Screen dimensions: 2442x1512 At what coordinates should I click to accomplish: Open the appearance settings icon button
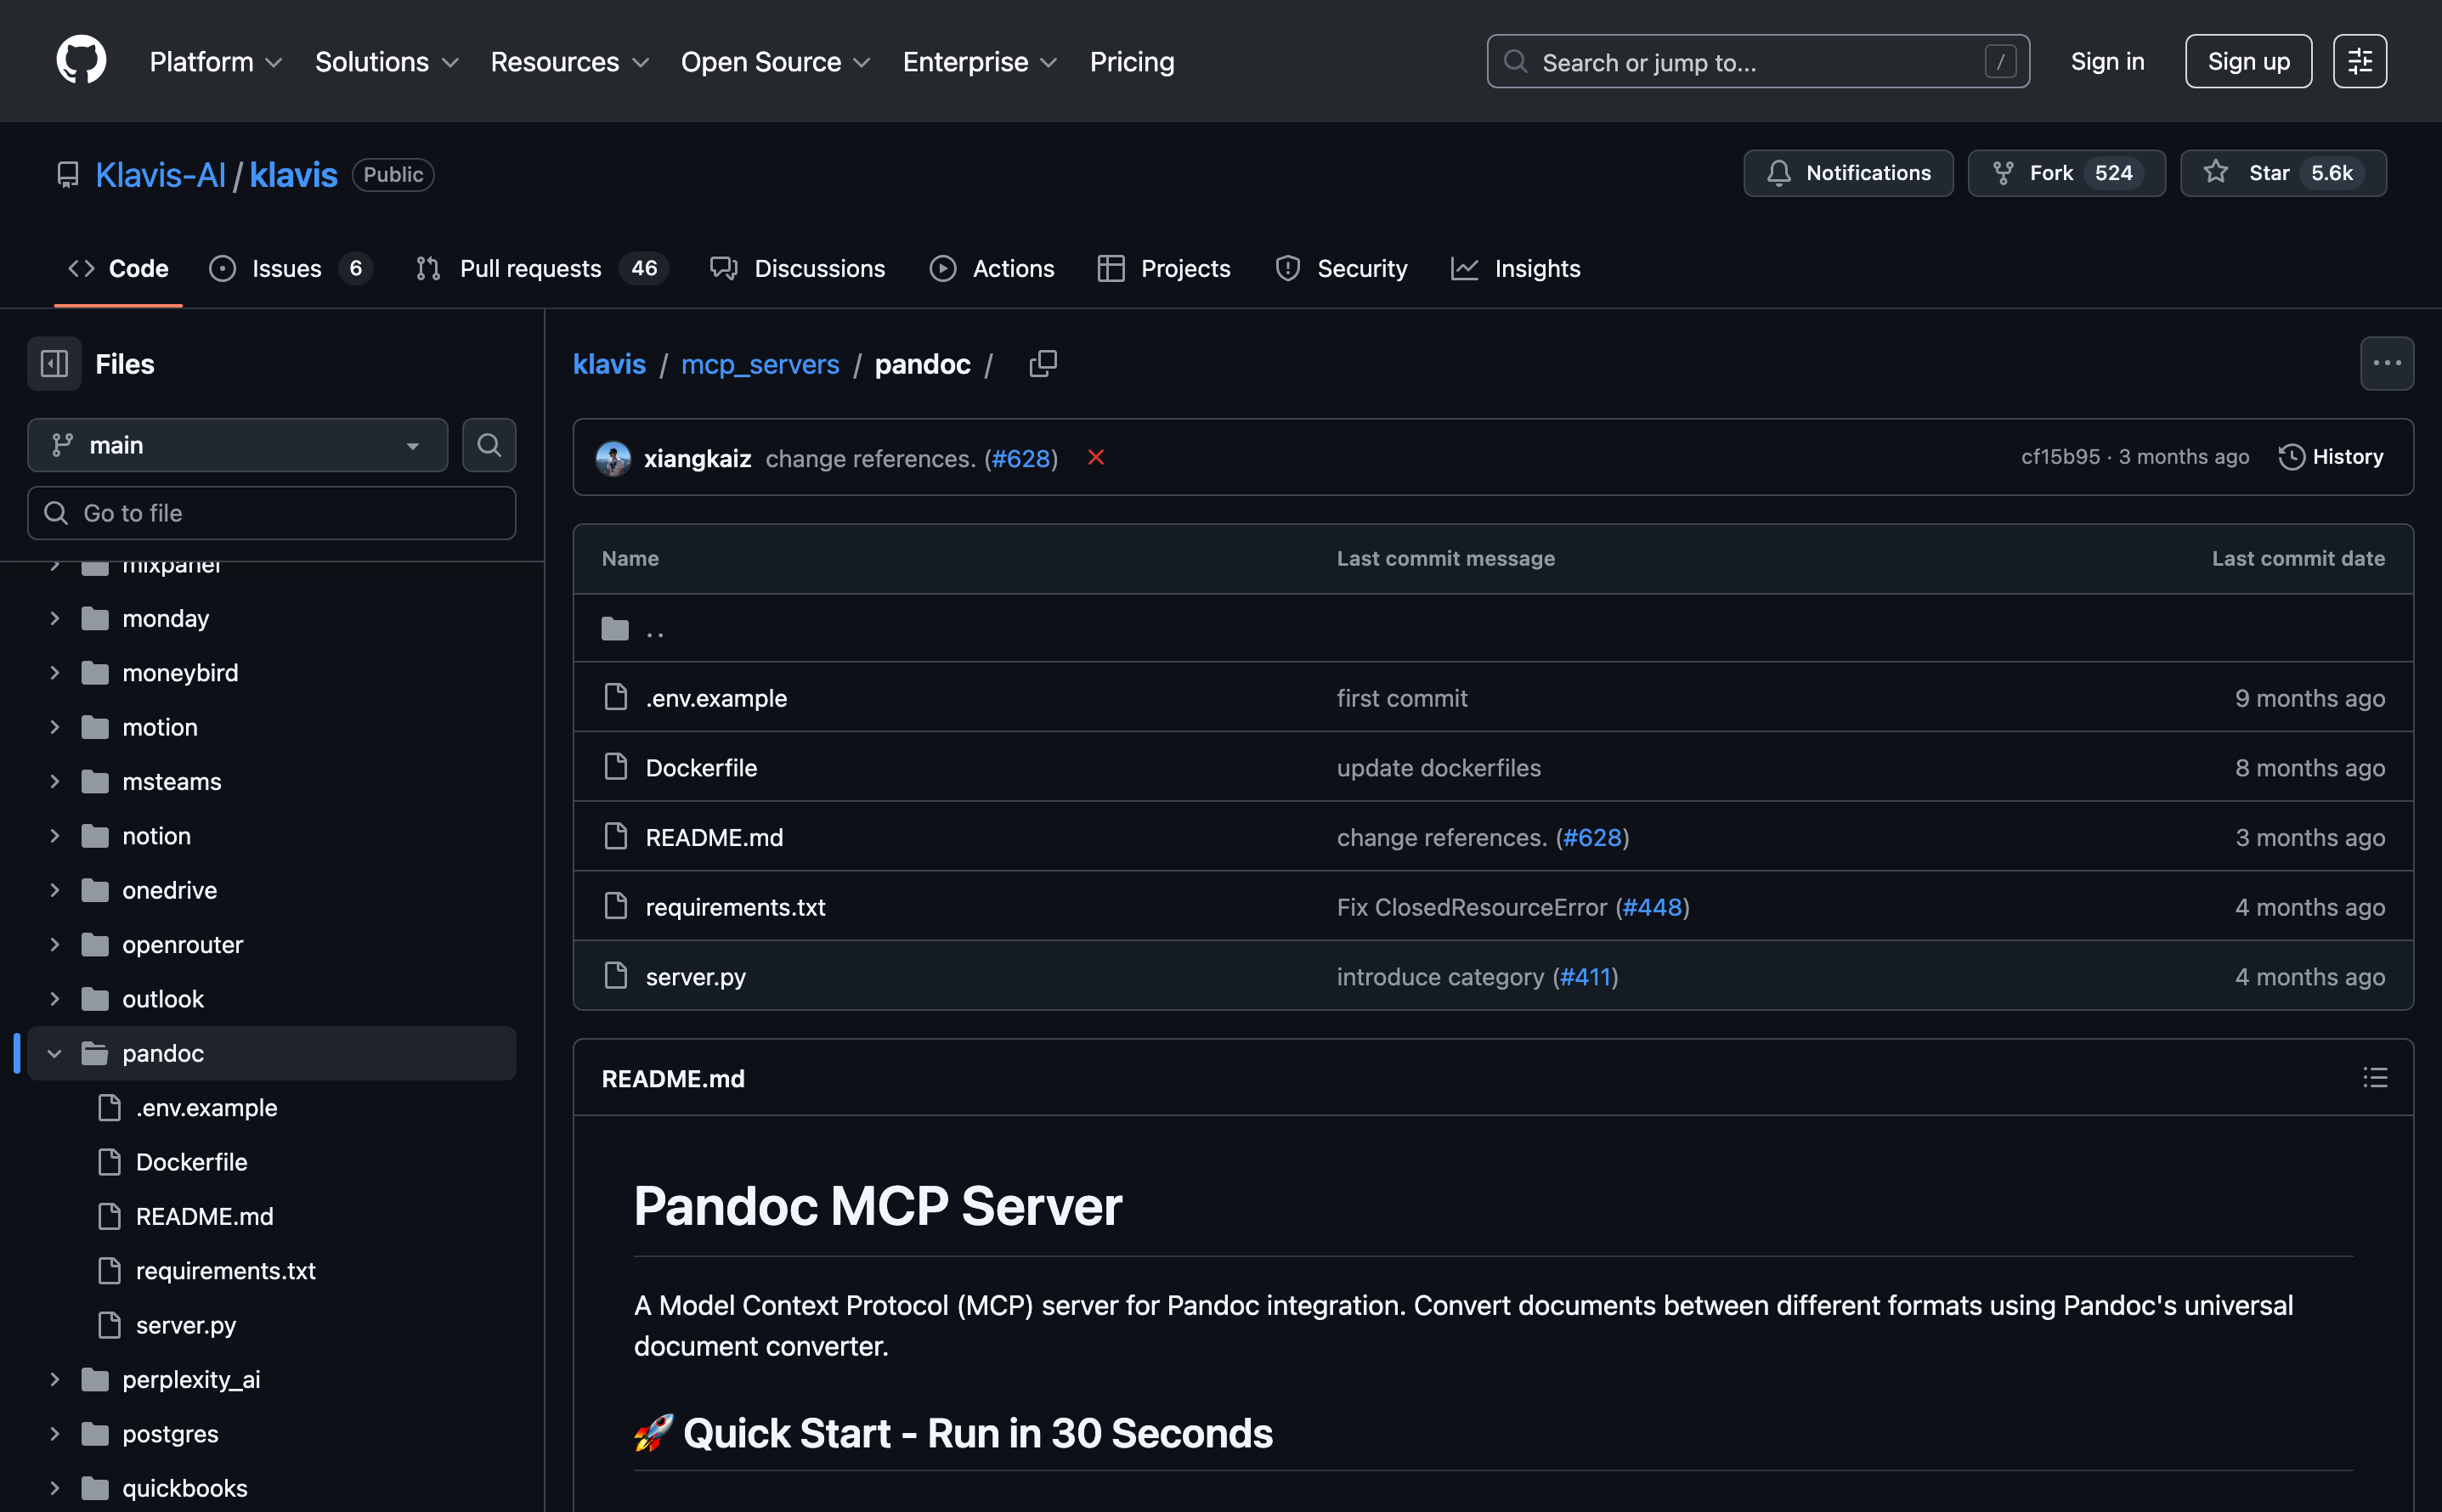(x=2359, y=61)
